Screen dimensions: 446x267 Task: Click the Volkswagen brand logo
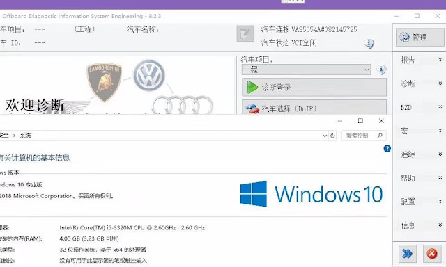[149, 76]
